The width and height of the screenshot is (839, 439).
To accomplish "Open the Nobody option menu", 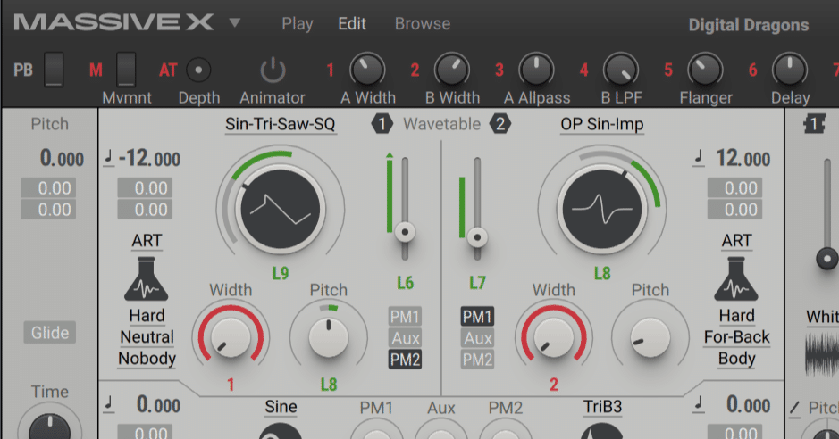I will (147, 359).
